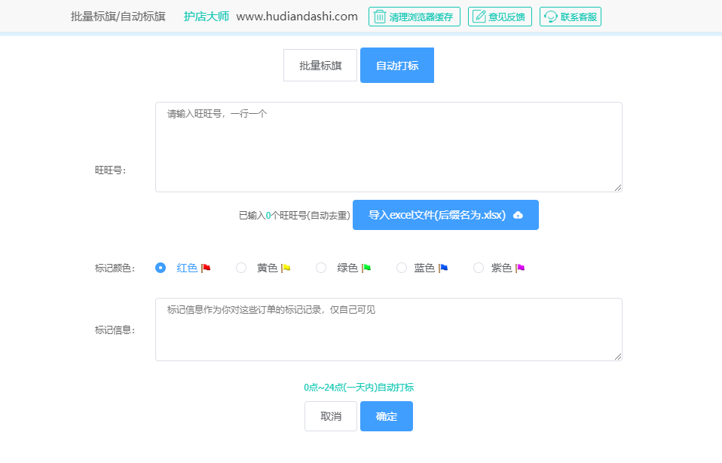The width and height of the screenshot is (722, 463).
Task: Click the green flag icon beside 绿色
Action: pyautogui.click(x=366, y=267)
